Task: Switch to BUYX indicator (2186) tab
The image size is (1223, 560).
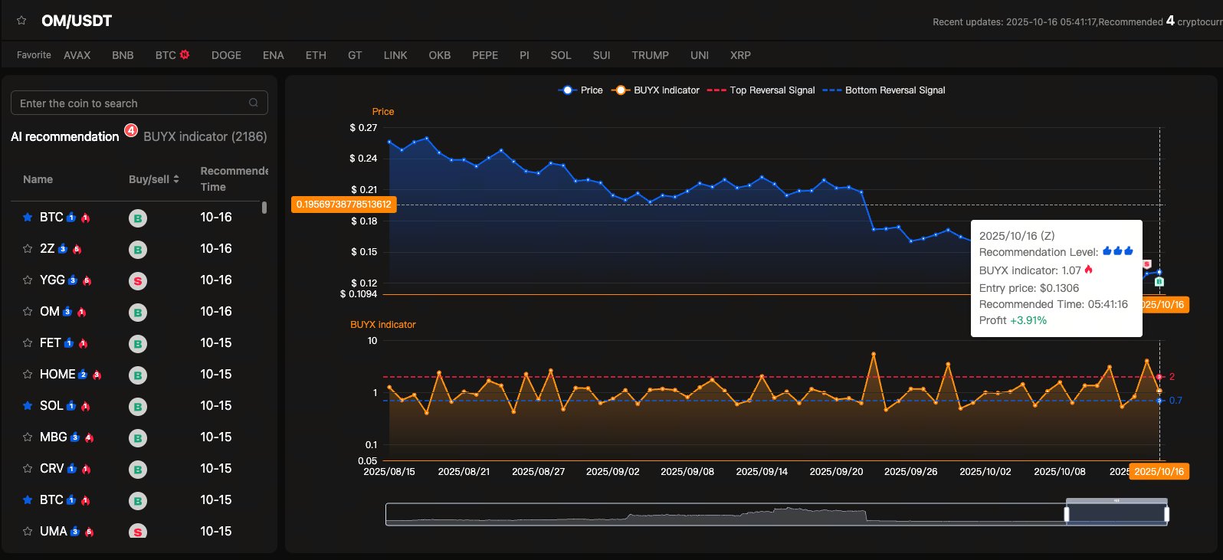Action: tap(205, 136)
